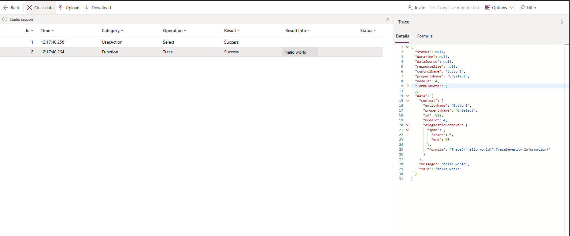Collapse the span node at line 21

coord(408,130)
